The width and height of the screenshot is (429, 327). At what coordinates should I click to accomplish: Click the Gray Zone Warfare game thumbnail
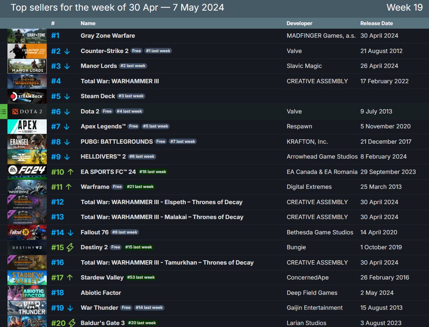click(x=27, y=36)
